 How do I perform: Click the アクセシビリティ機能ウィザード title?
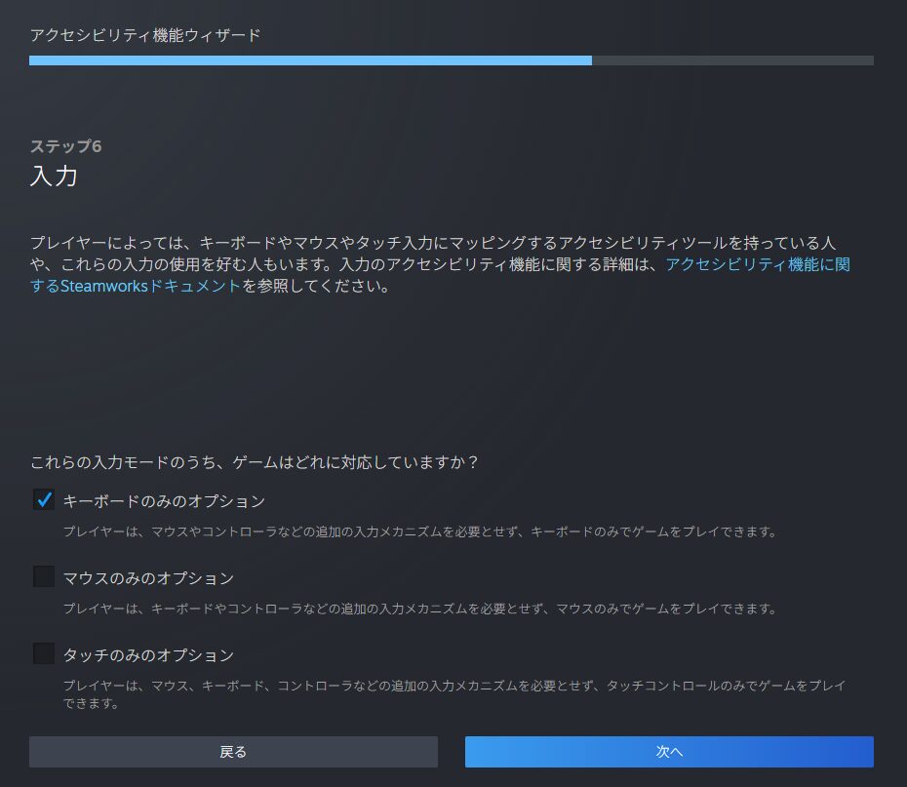click(145, 36)
